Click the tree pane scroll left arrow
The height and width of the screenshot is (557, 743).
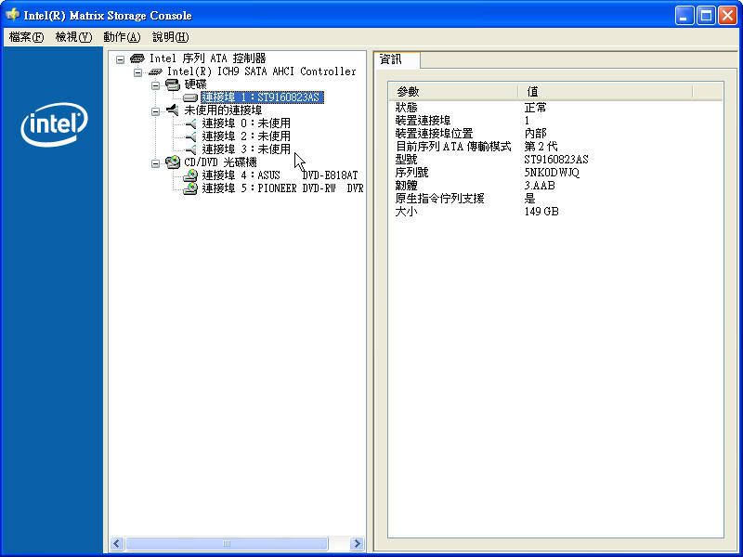click(x=117, y=543)
